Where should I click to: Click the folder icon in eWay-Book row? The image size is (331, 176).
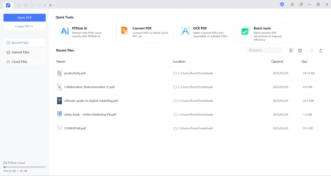[x=175, y=115]
